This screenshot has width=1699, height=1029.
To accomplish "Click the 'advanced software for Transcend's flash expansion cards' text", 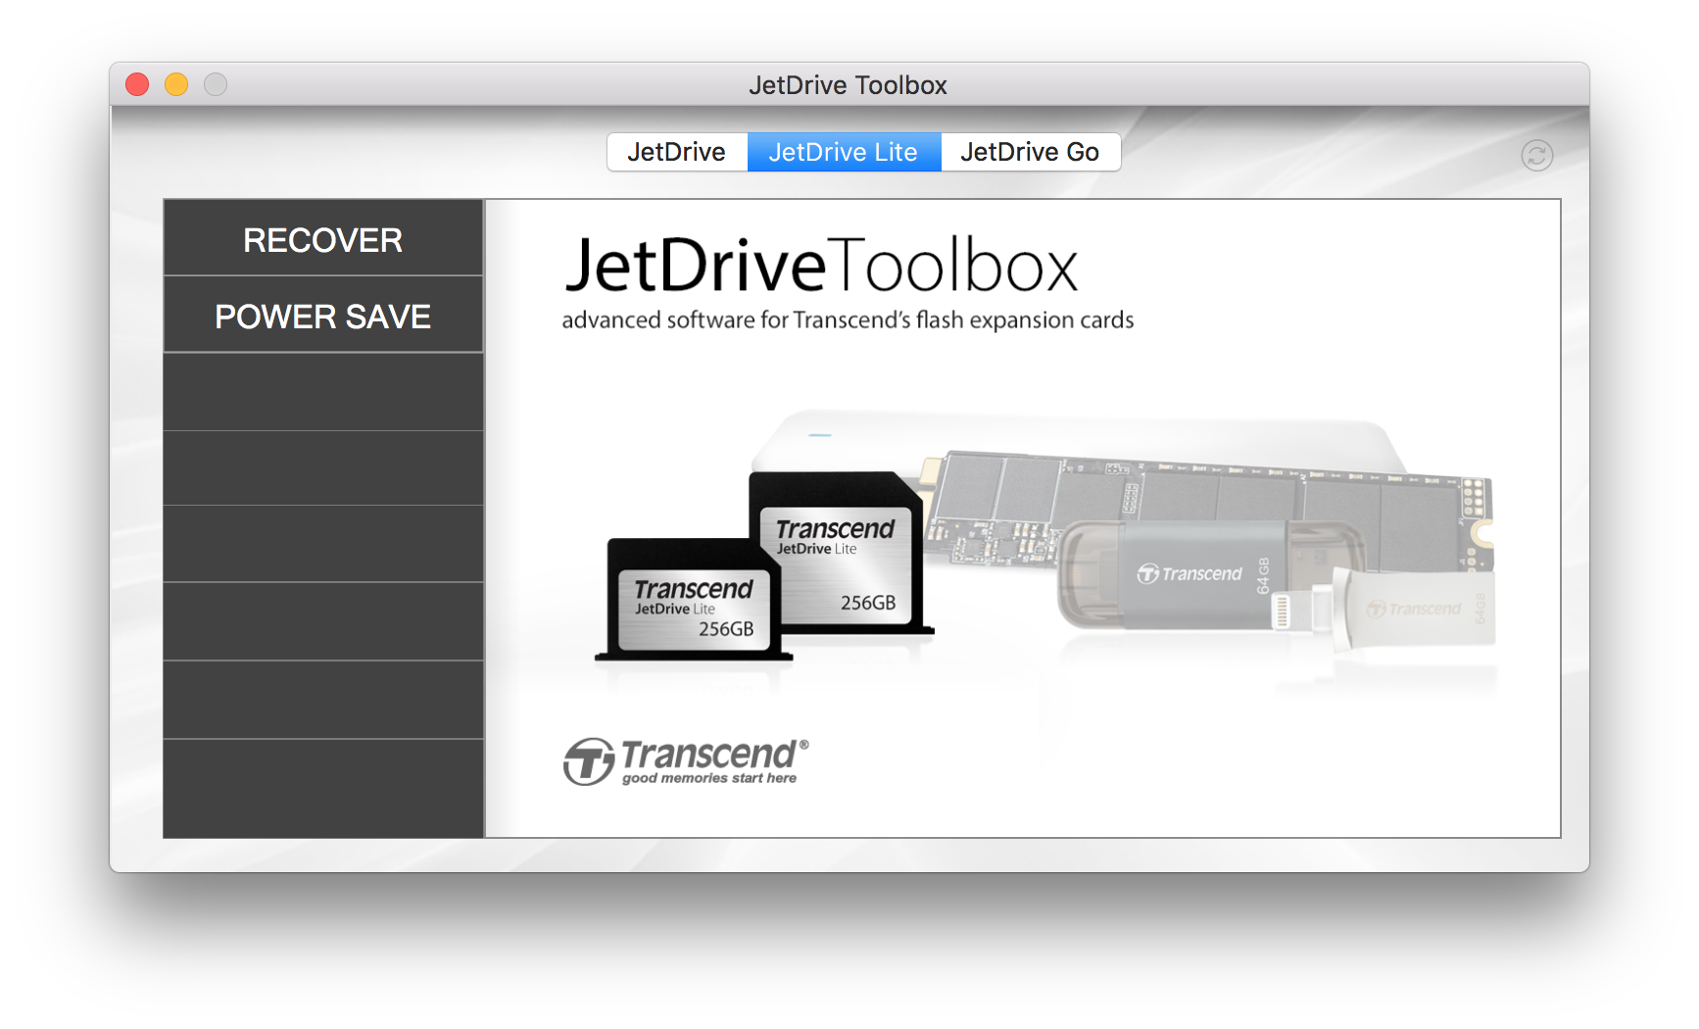I will [848, 320].
